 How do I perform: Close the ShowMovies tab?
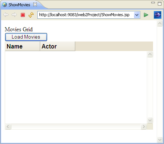coord(35,5)
